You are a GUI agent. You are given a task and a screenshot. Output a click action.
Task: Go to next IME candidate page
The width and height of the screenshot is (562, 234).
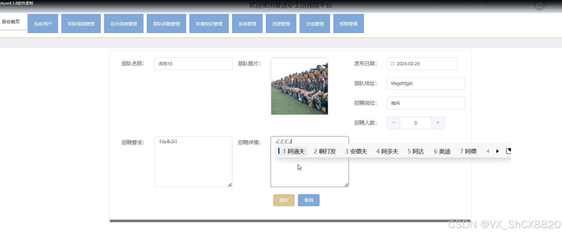click(497, 151)
